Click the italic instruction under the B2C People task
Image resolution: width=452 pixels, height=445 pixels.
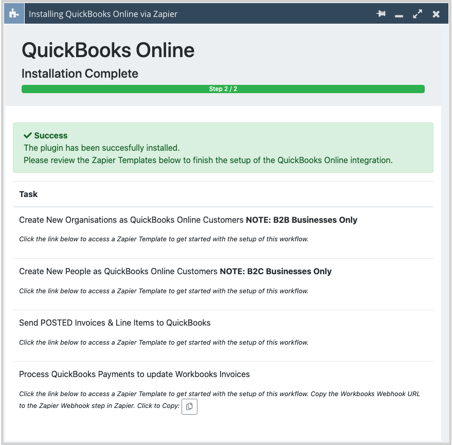click(164, 291)
